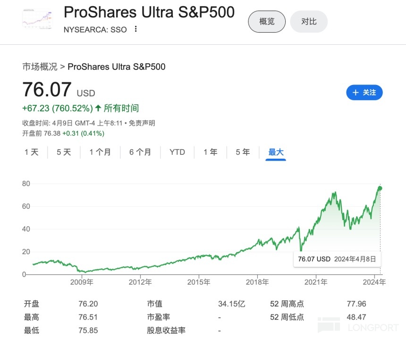Click the 76.07 USD price tooltip
The width and height of the screenshot is (406, 340).
click(337, 259)
